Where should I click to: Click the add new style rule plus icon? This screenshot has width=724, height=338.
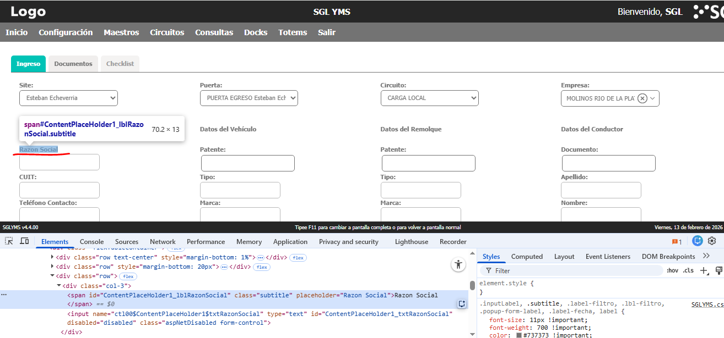pyautogui.click(x=704, y=270)
